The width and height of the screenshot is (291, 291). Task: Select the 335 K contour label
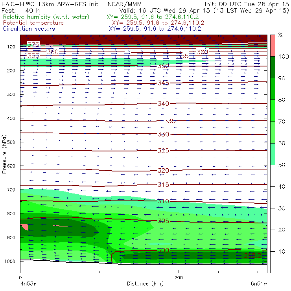click(169, 121)
